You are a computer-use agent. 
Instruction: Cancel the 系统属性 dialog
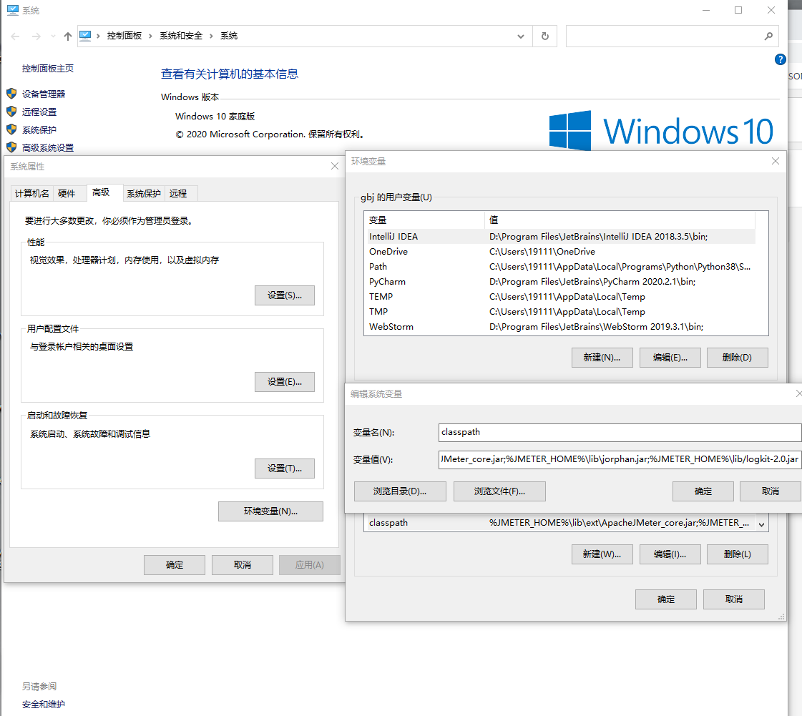point(243,565)
